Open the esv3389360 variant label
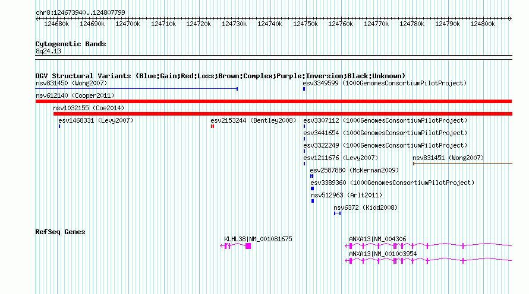The width and height of the screenshot is (529, 294). (392, 183)
